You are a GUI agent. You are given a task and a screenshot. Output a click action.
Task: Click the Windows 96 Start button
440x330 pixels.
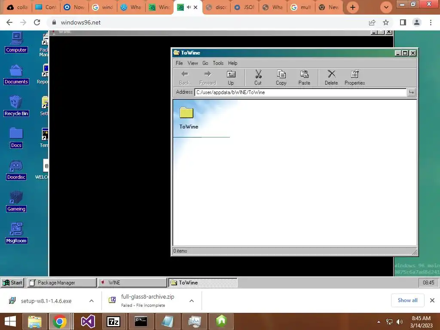[12, 283]
